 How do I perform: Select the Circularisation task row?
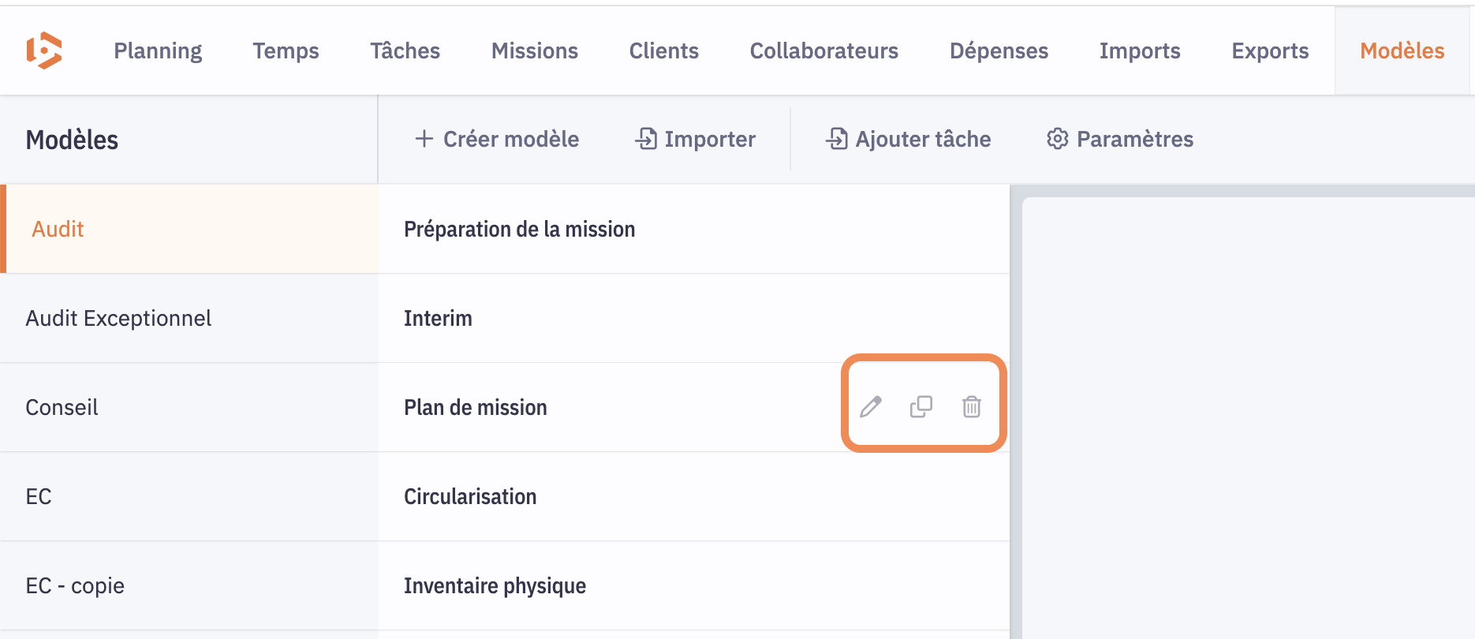coord(470,496)
